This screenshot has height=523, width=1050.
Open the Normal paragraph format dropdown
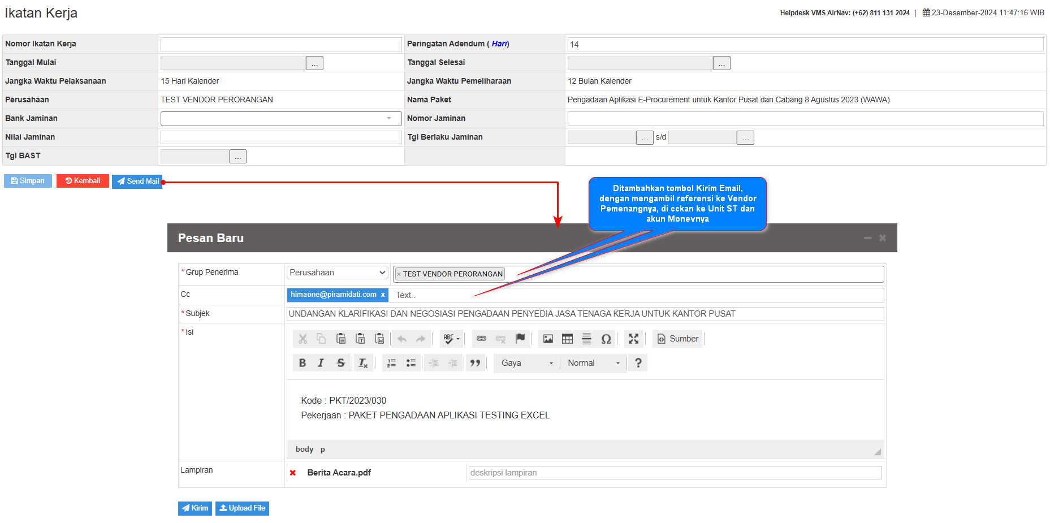pos(593,363)
